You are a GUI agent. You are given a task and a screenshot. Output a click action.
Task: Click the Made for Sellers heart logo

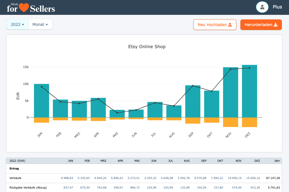pyautogui.click(x=24, y=8)
